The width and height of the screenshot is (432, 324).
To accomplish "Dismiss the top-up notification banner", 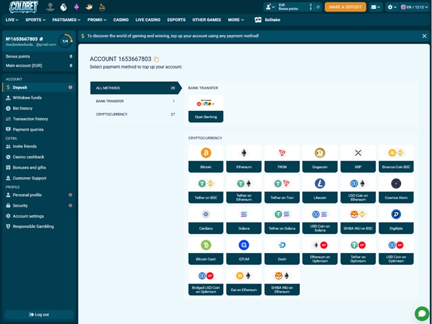I will [424, 36].
